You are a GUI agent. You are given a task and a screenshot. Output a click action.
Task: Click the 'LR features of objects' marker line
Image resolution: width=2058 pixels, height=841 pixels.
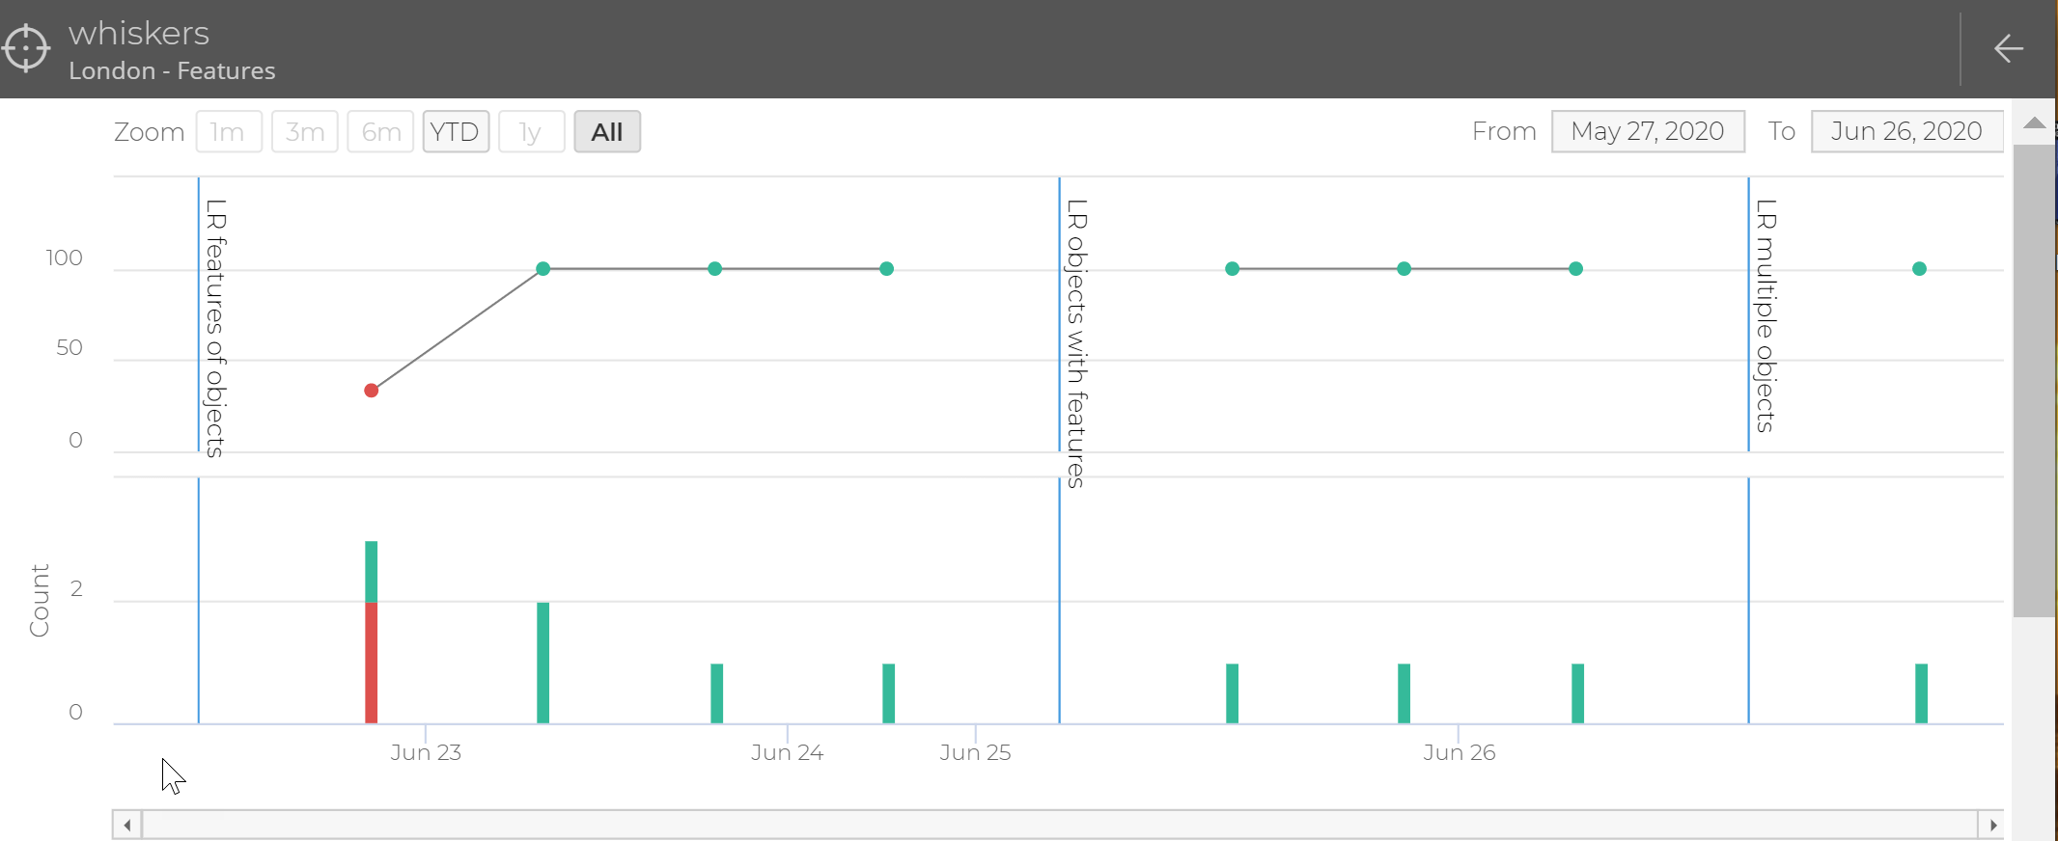point(199,318)
